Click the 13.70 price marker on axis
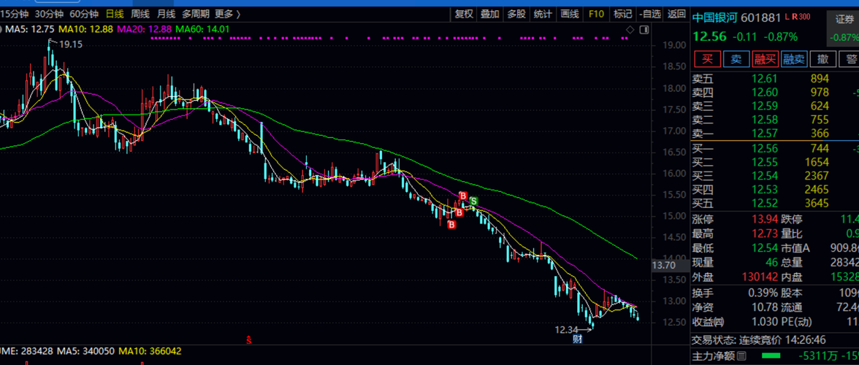This screenshot has height=365, width=859. [664, 266]
